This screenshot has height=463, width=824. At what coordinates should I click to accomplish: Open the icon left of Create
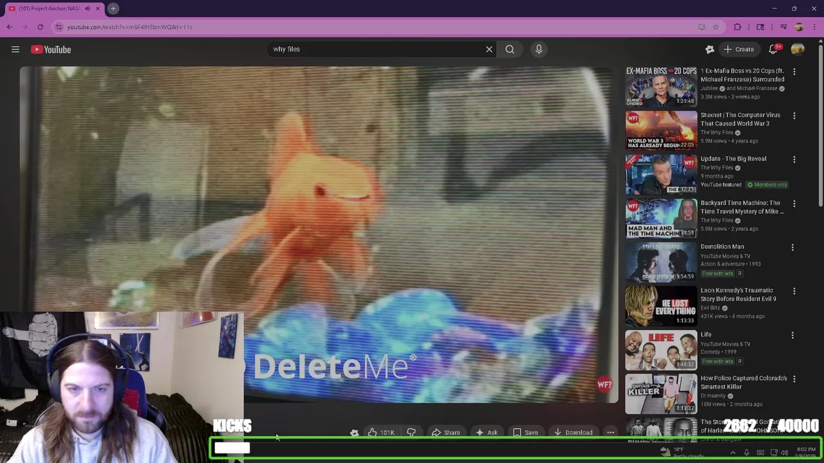pyautogui.click(x=709, y=50)
